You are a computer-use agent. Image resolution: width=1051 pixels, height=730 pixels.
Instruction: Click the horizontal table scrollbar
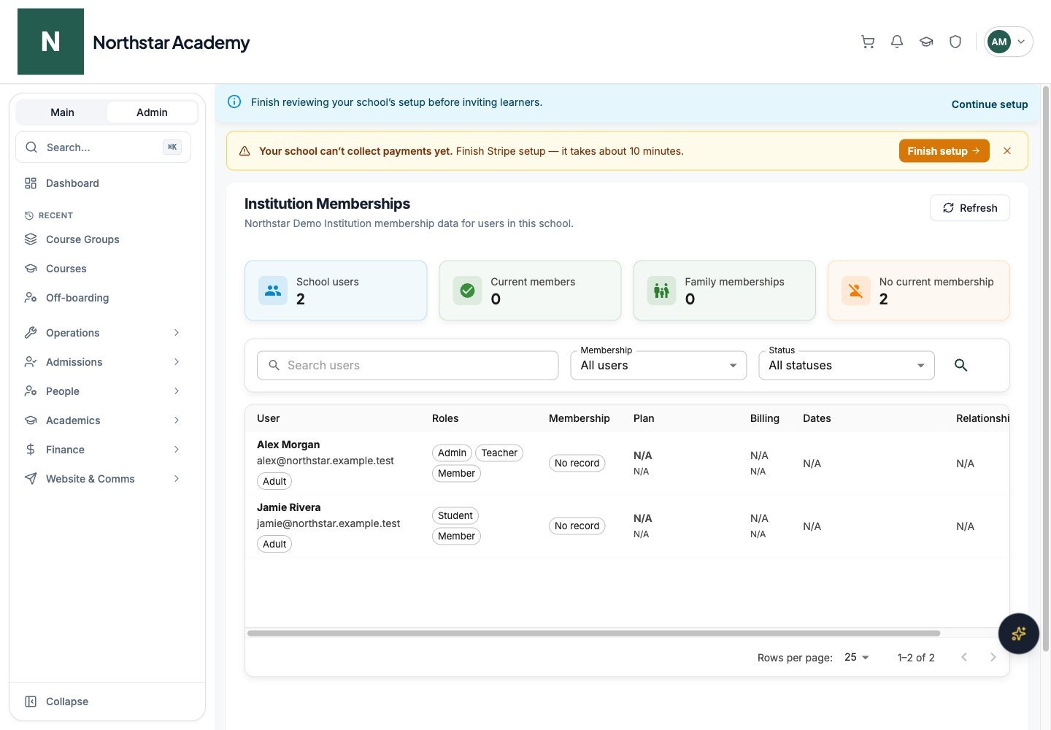pyautogui.click(x=593, y=633)
